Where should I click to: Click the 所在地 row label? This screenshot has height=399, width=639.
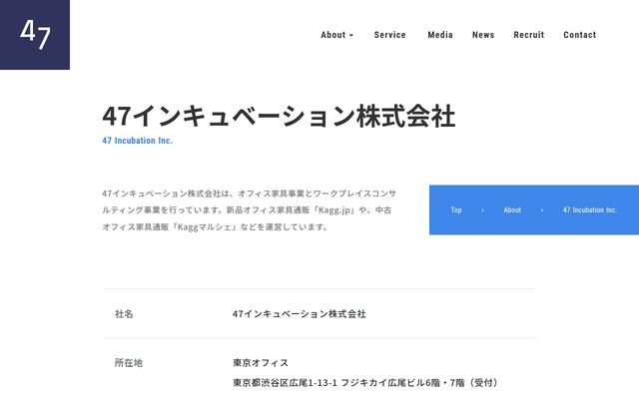[x=129, y=363]
